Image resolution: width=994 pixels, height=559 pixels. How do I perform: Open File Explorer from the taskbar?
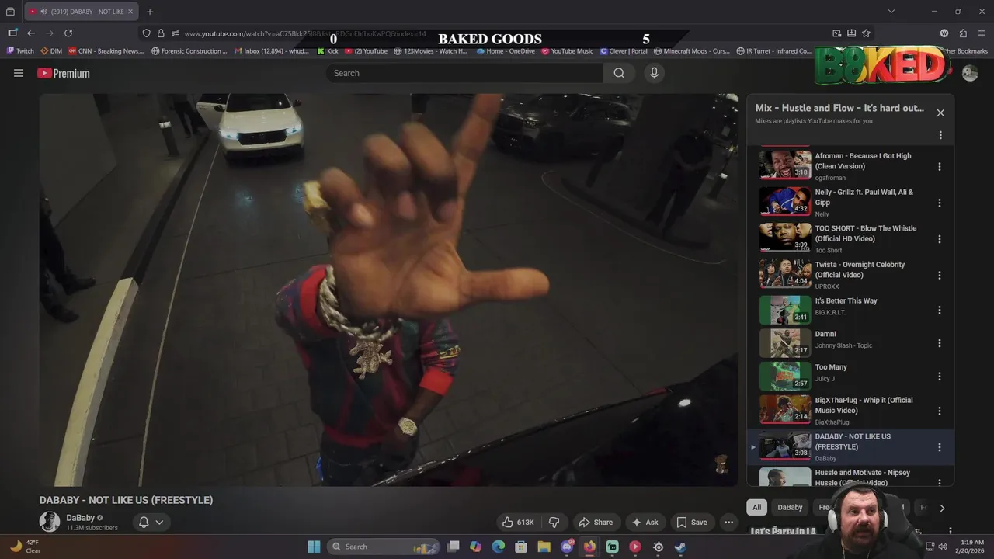(544, 547)
